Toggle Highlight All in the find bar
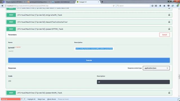Screen dimensions: 180x101 click(31, 99)
